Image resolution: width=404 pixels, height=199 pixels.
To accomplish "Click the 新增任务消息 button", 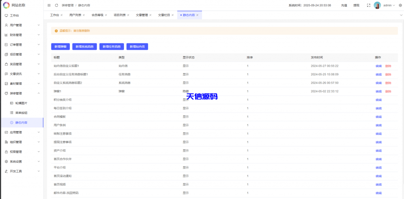I will point(112,47).
